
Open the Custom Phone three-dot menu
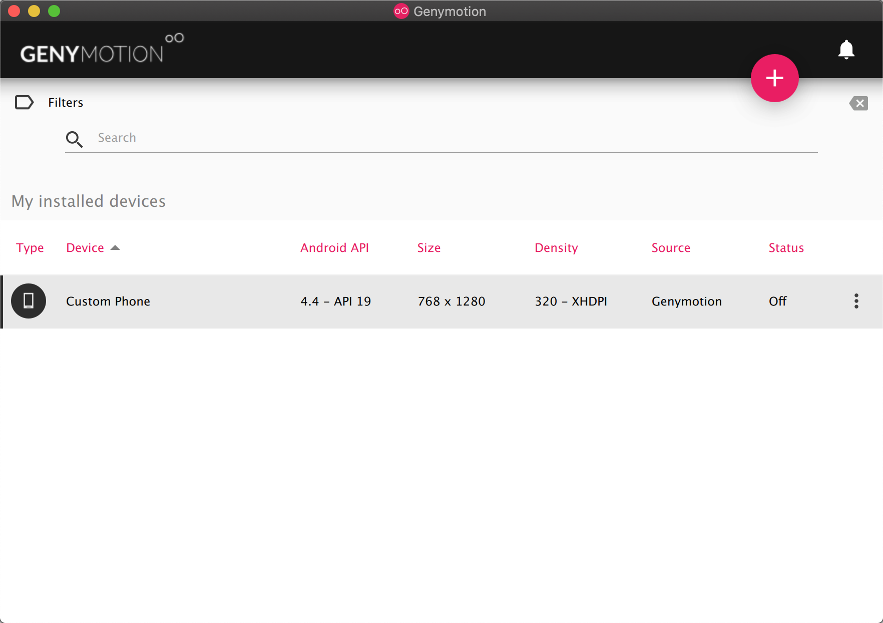coord(856,301)
